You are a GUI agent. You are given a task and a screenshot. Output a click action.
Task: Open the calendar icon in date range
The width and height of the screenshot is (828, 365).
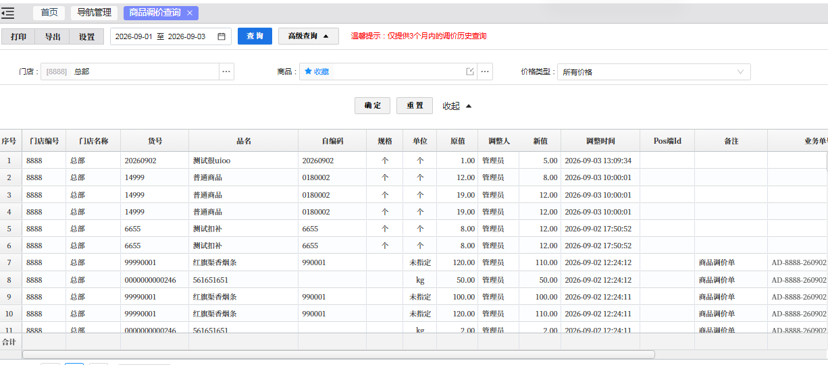tap(221, 36)
